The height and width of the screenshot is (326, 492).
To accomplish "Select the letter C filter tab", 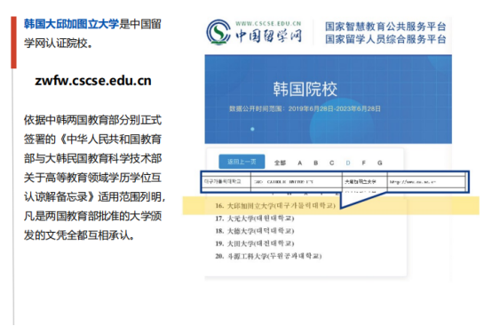I will (331, 163).
